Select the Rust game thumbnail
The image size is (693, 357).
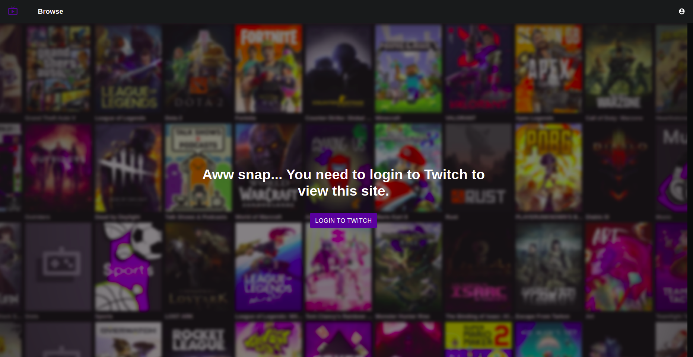(x=478, y=168)
